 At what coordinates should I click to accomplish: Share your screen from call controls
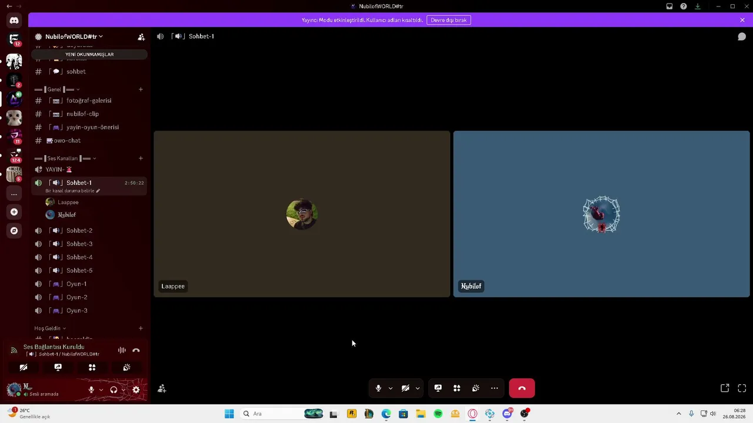[438, 388]
